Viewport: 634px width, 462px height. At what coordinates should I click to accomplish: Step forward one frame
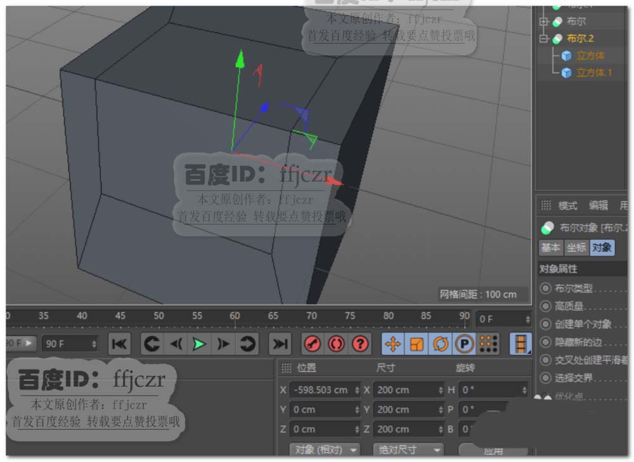point(223,344)
